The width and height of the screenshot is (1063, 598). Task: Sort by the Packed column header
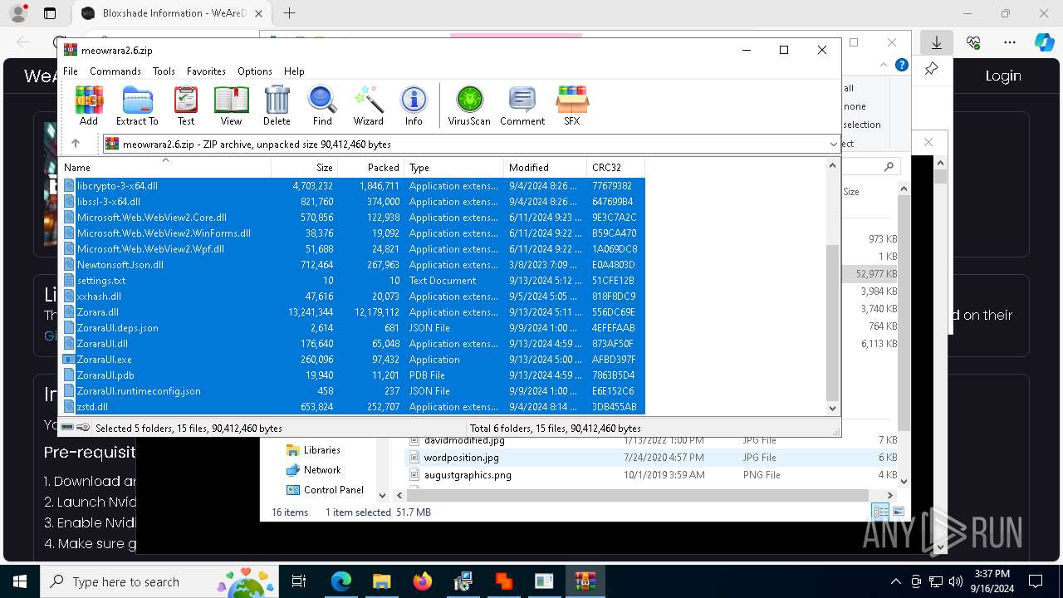pos(370,167)
